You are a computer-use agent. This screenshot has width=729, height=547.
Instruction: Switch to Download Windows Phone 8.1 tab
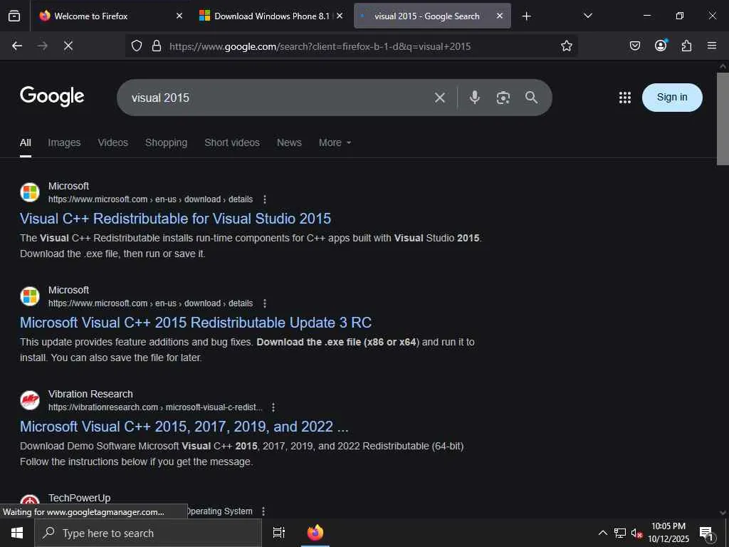click(271, 16)
